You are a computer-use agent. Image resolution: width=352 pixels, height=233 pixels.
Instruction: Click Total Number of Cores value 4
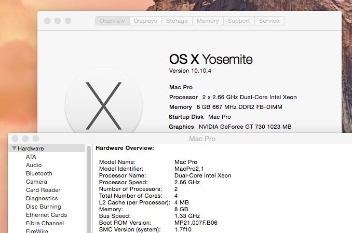(x=176, y=196)
